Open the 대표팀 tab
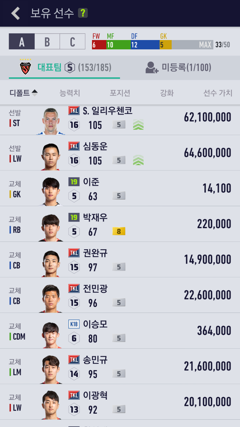Image resolution: width=240 pixels, height=427 pixels. pyautogui.click(x=64, y=68)
